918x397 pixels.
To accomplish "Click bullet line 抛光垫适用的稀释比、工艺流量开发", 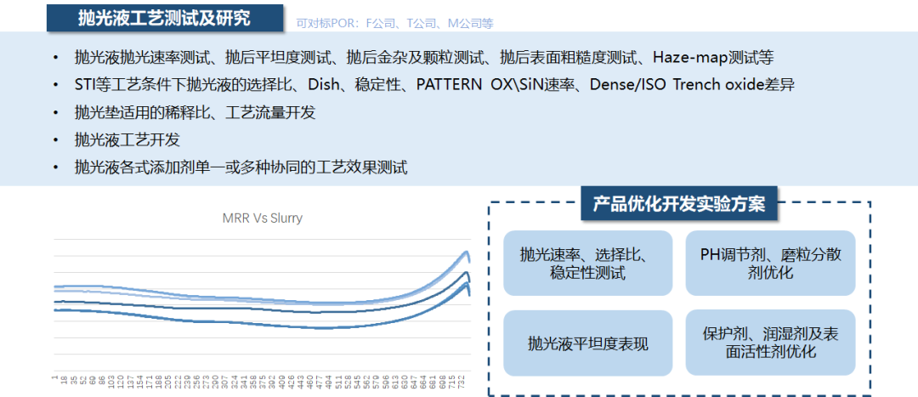I will [x=195, y=112].
